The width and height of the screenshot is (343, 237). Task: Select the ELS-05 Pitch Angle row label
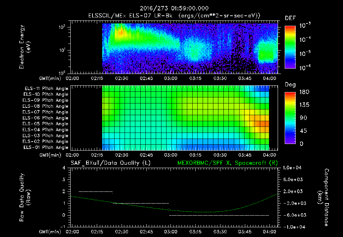click(x=45, y=124)
